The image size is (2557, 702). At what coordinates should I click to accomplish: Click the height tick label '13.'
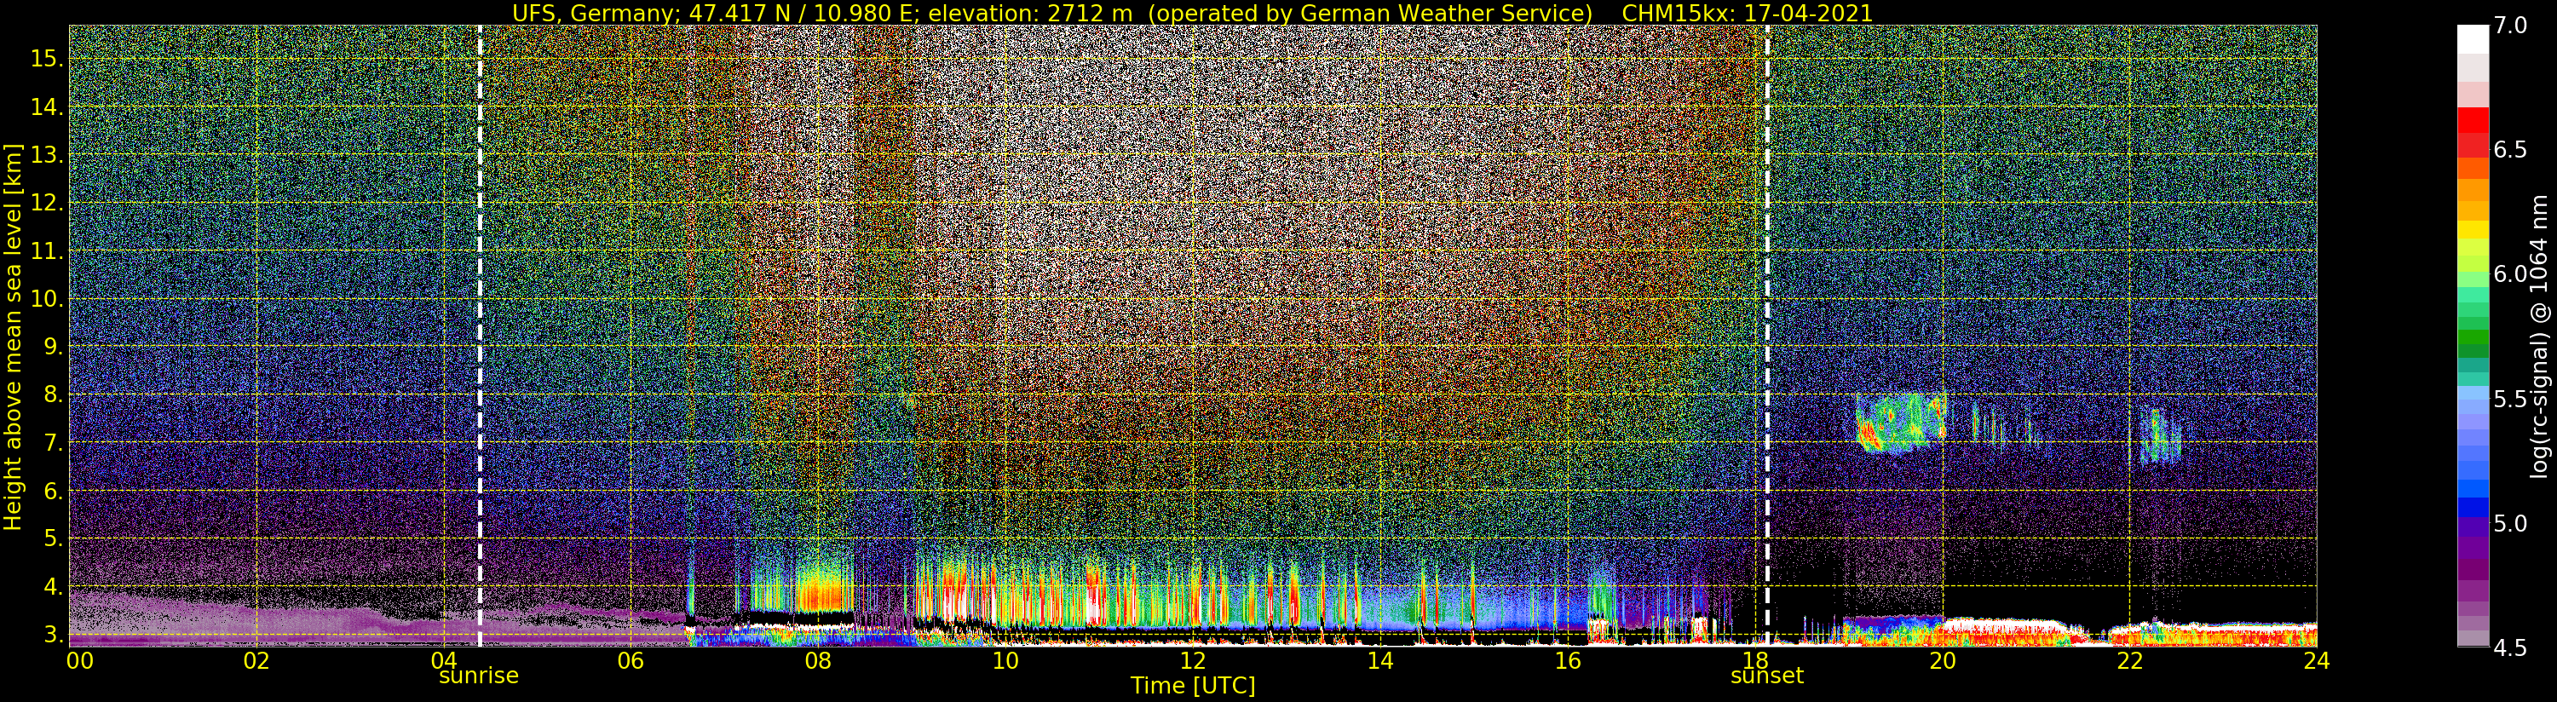click(47, 155)
